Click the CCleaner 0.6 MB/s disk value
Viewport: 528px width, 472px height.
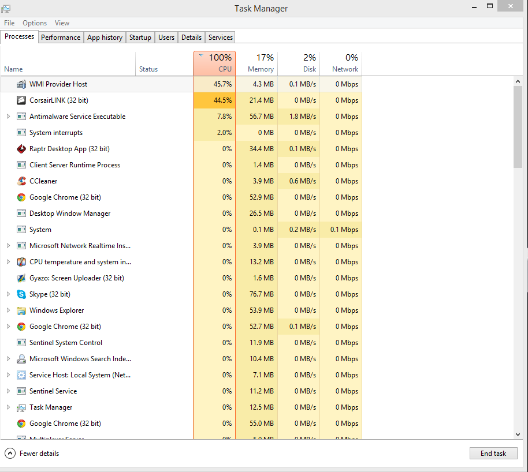tap(302, 181)
